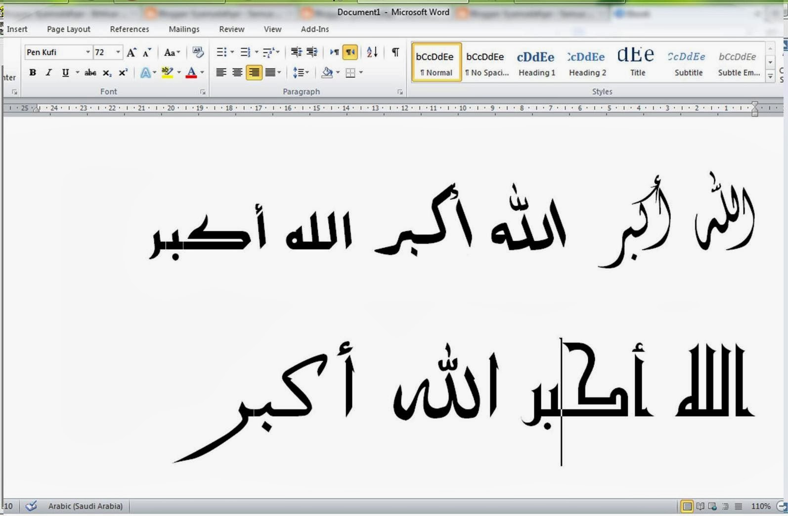Viewport: 788px width, 516px height.
Task: Apply the Heading 1 style
Action: pyautogui.click(x=537, y=62)
